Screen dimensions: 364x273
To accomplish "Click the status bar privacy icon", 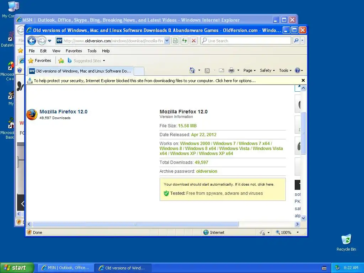I will 262,232.
